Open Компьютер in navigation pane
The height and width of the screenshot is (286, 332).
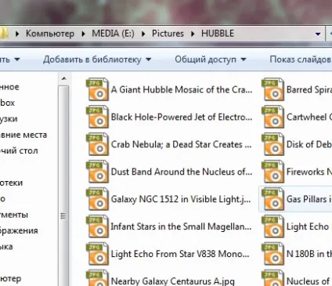click(x=10, y=278)
